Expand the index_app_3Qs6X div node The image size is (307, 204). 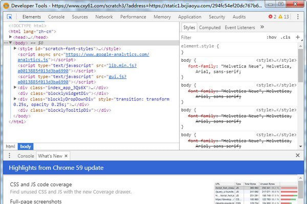[x=15, y=87]
